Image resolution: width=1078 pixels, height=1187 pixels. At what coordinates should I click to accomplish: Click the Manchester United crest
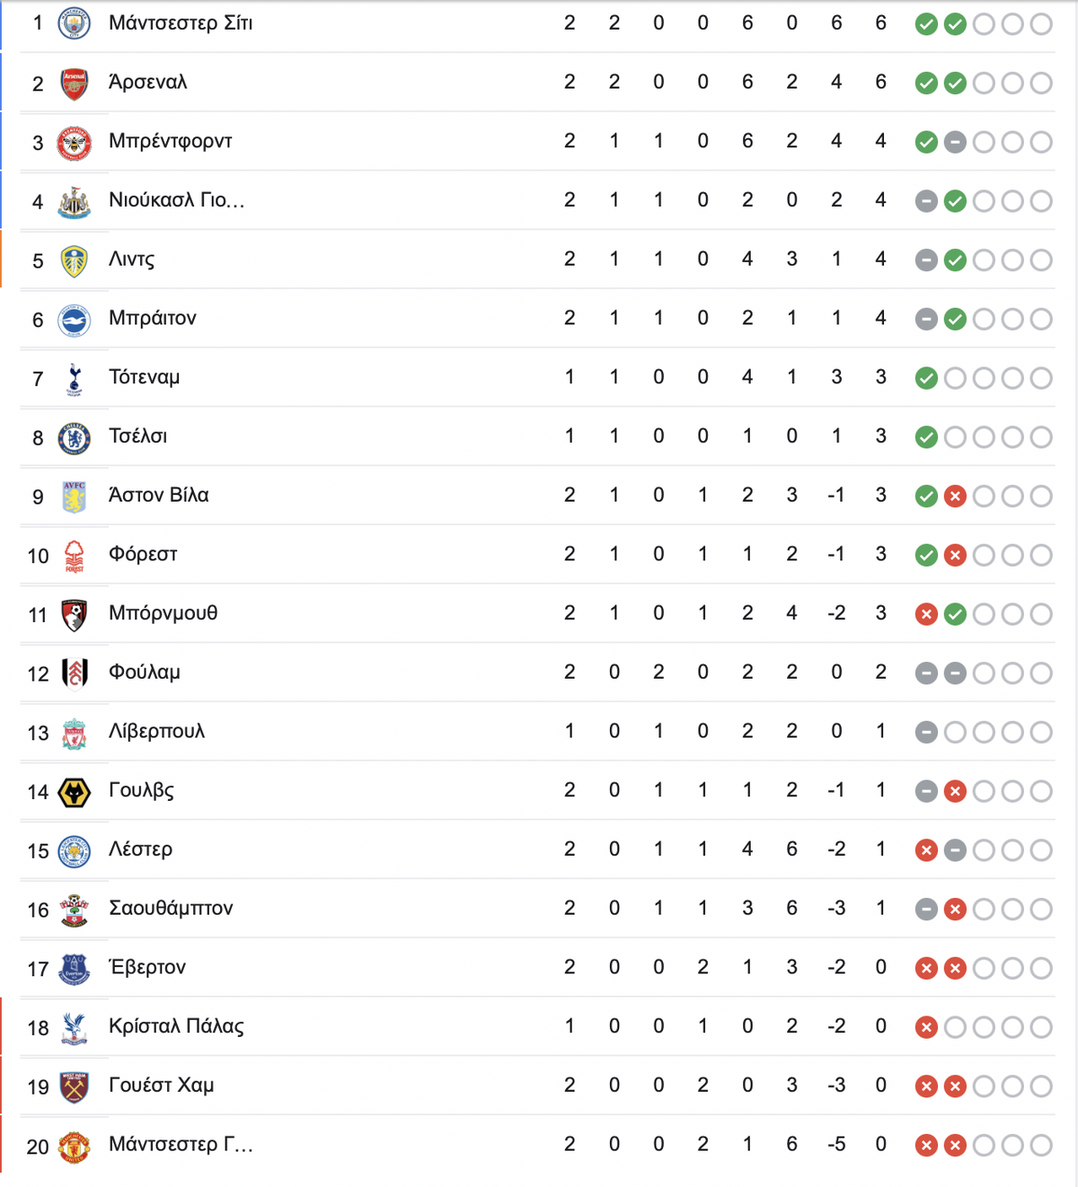pyautogui.click(x=75, y=1146)
